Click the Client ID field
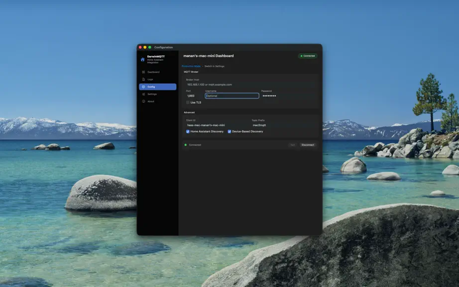This screenshot has width=459, height=287. point(217,125)
